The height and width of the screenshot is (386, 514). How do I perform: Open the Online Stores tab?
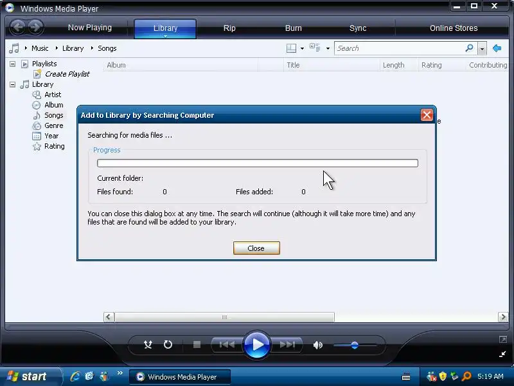click(x=454, y=28)
